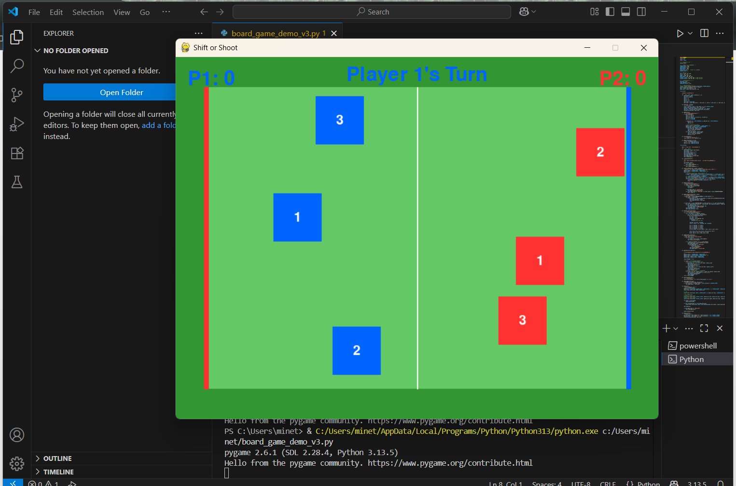The image size is (736, 486).
Task: Click the 'Shift or Shoot' window title
Action: [215, 47]
